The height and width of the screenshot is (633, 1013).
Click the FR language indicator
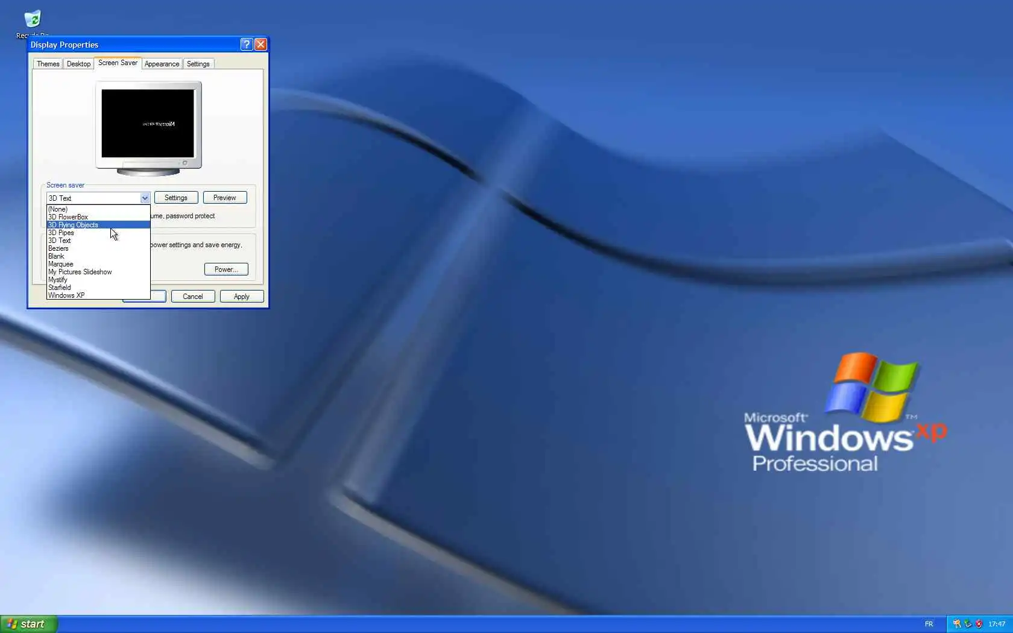point(929,624)
